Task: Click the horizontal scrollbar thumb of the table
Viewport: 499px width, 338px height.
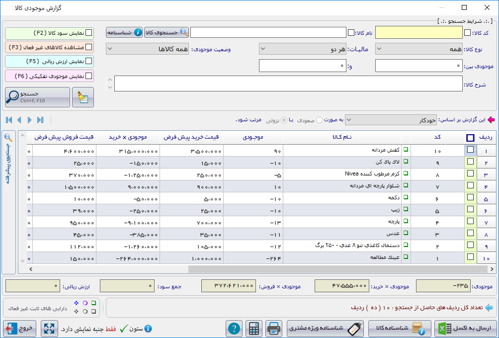Action: 337,269
